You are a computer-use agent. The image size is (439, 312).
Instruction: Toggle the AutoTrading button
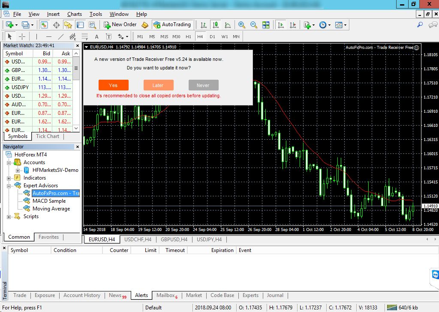click(171, 24)
